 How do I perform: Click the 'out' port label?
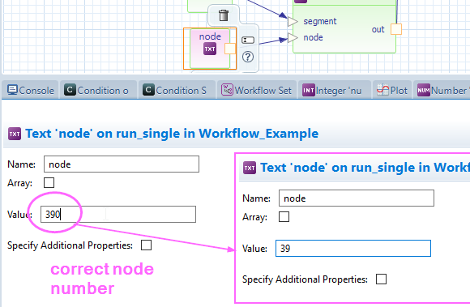[x=378, y=29]
